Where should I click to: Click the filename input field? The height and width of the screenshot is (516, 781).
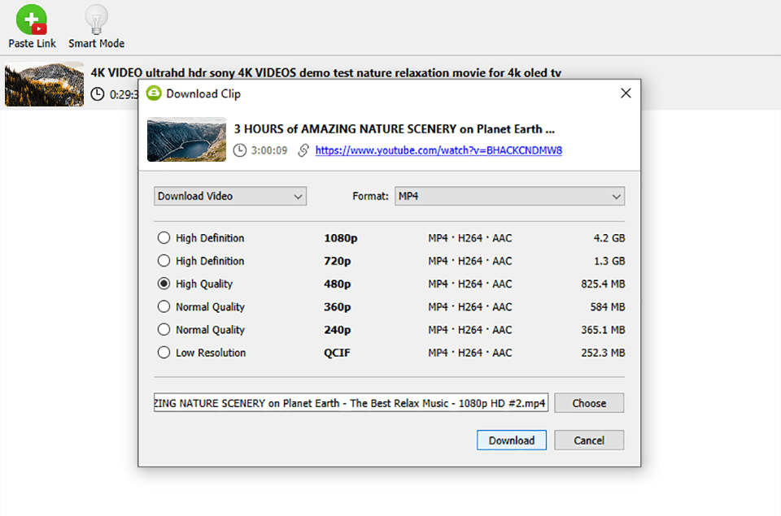coord(350,402)
